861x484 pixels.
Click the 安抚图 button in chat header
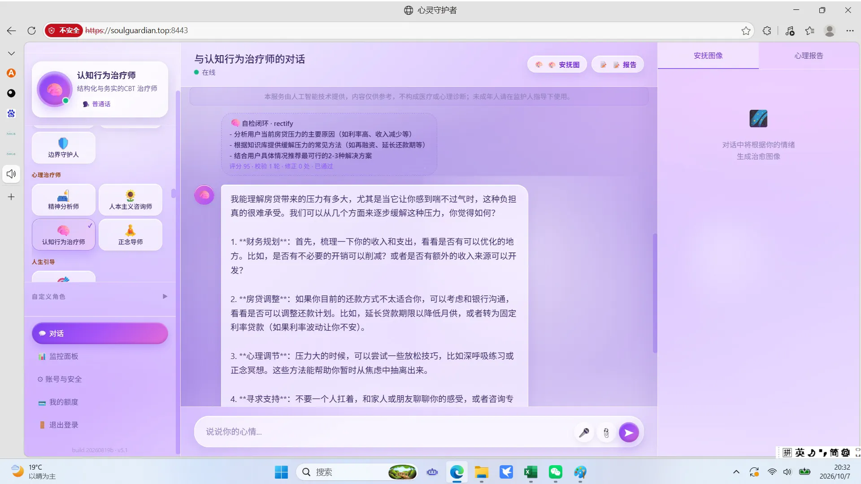[x=557, y=65]
